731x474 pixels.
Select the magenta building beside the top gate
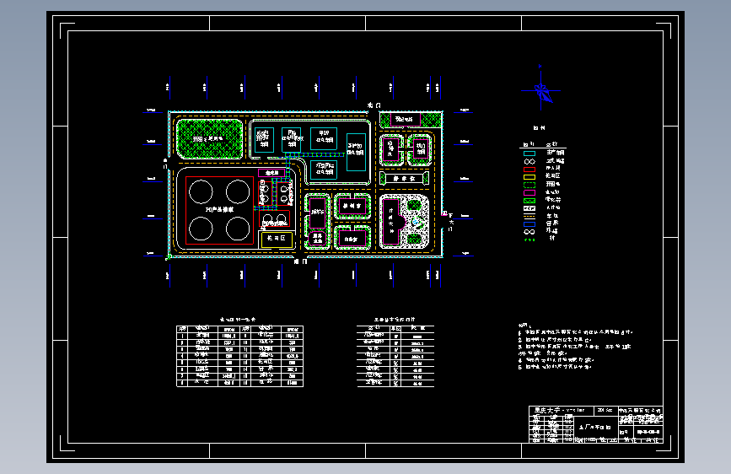coord(405,120)
